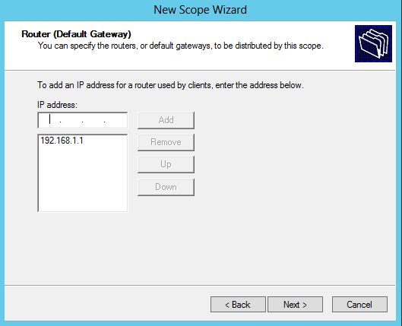Click the folder wizard icon in header
402x326 pixels.
point(373,43)
